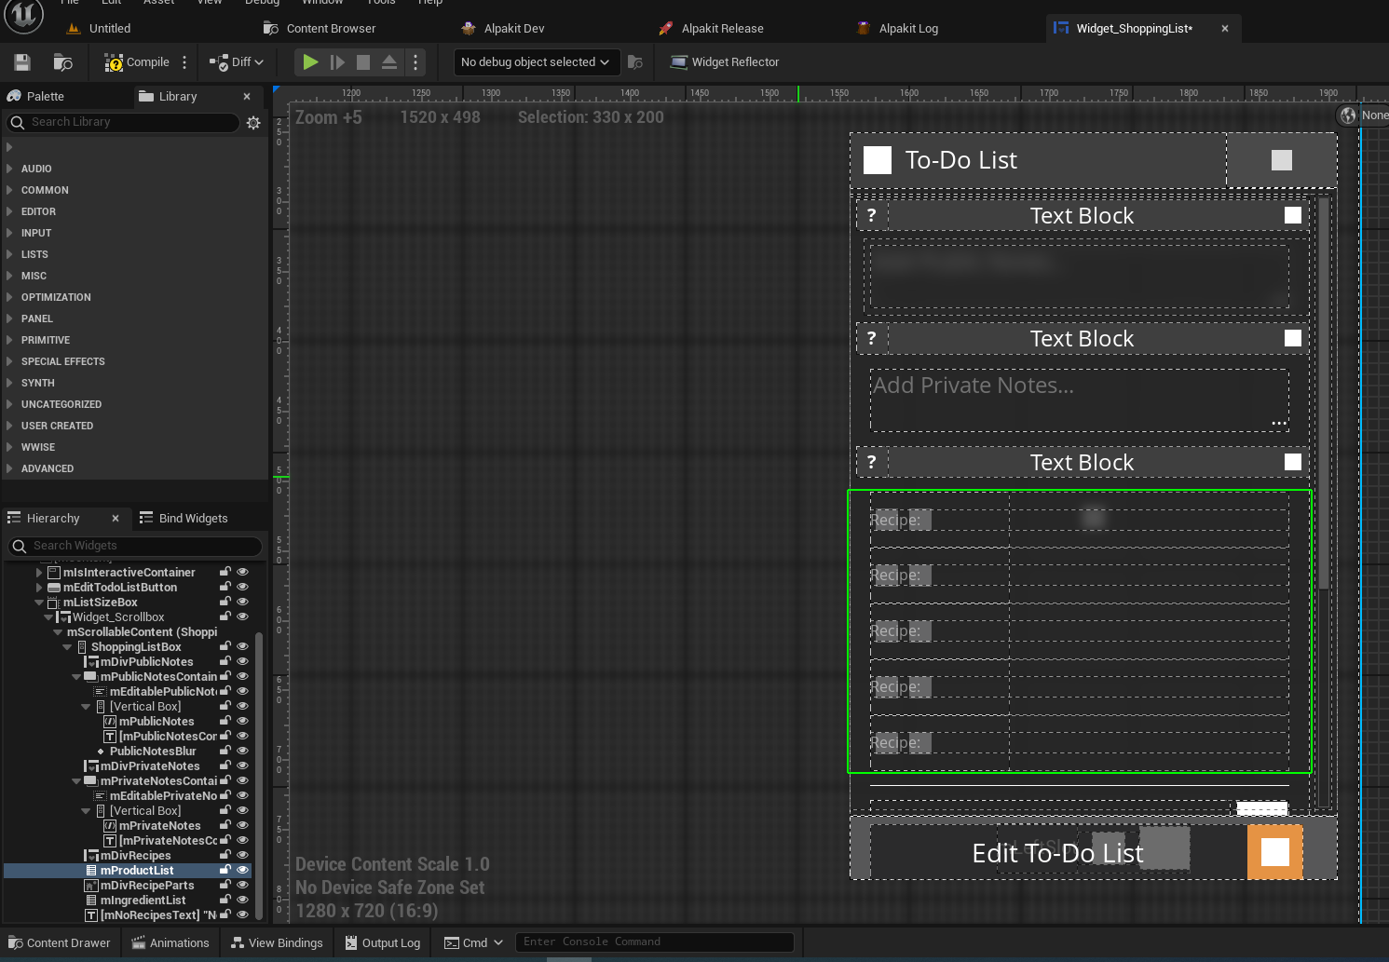
Task: Expand mIsInteractiveContainer in hierarchy
Action: click(x=39, y=573)
